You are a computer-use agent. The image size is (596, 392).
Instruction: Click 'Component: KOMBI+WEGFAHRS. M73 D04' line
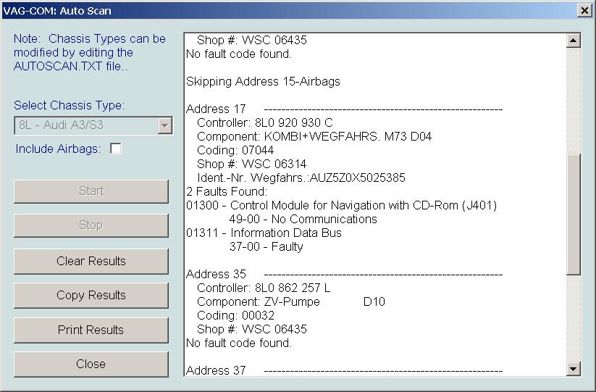(314, 136)
